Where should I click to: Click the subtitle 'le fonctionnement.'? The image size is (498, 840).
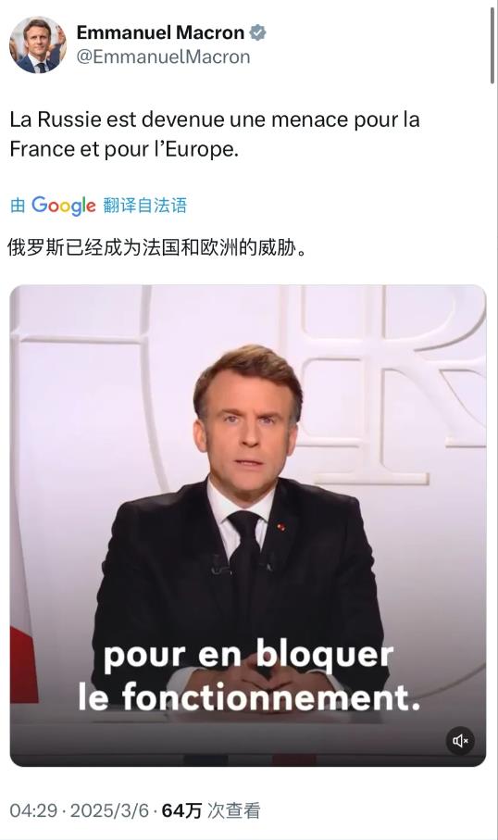tap(249, 697)
